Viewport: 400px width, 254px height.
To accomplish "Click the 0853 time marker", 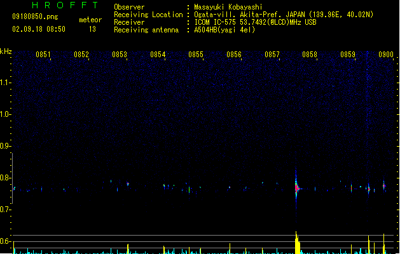I will point(120,55).
